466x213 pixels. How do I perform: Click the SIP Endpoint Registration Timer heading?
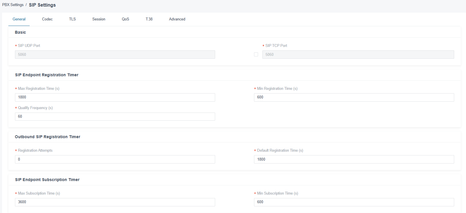click(47, 75)
